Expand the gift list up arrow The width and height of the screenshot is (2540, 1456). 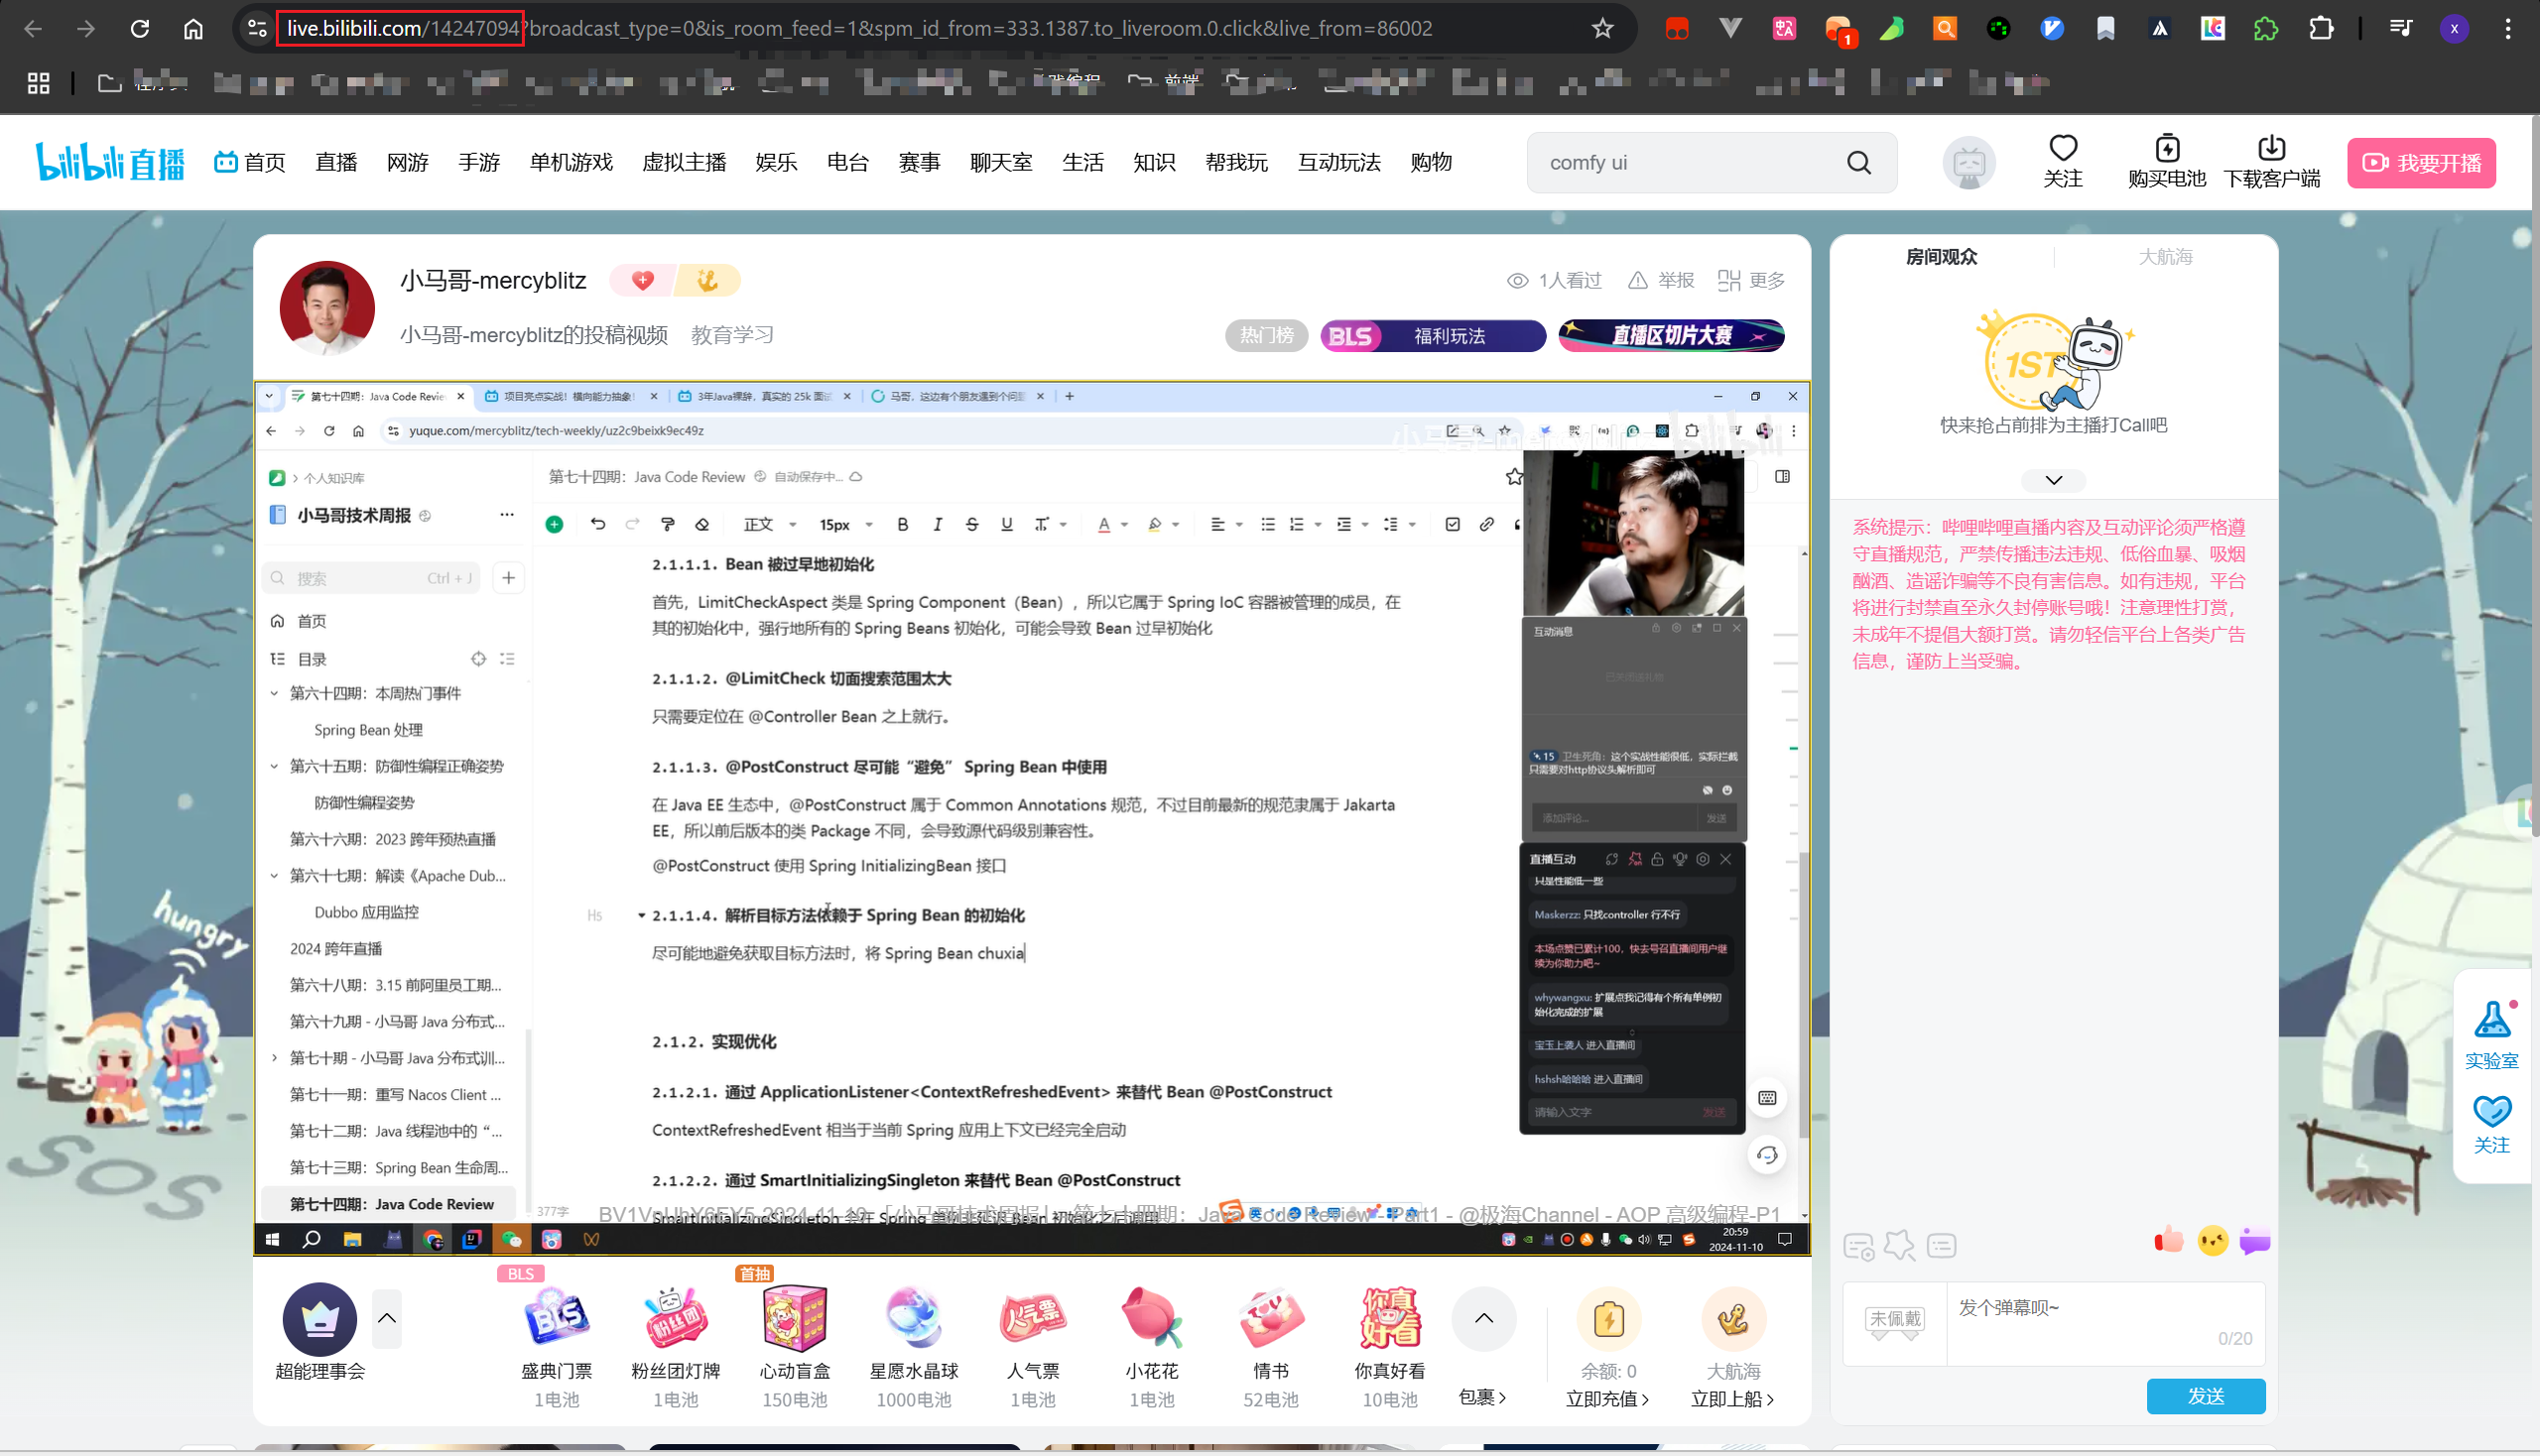tap(1483, 1318)
